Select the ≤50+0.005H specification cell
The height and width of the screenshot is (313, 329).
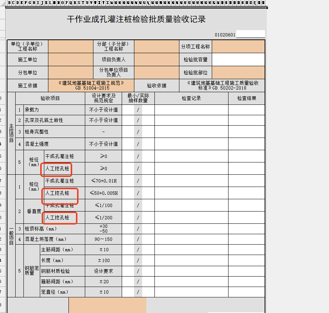pyautogui.click(x=103, y=193)
